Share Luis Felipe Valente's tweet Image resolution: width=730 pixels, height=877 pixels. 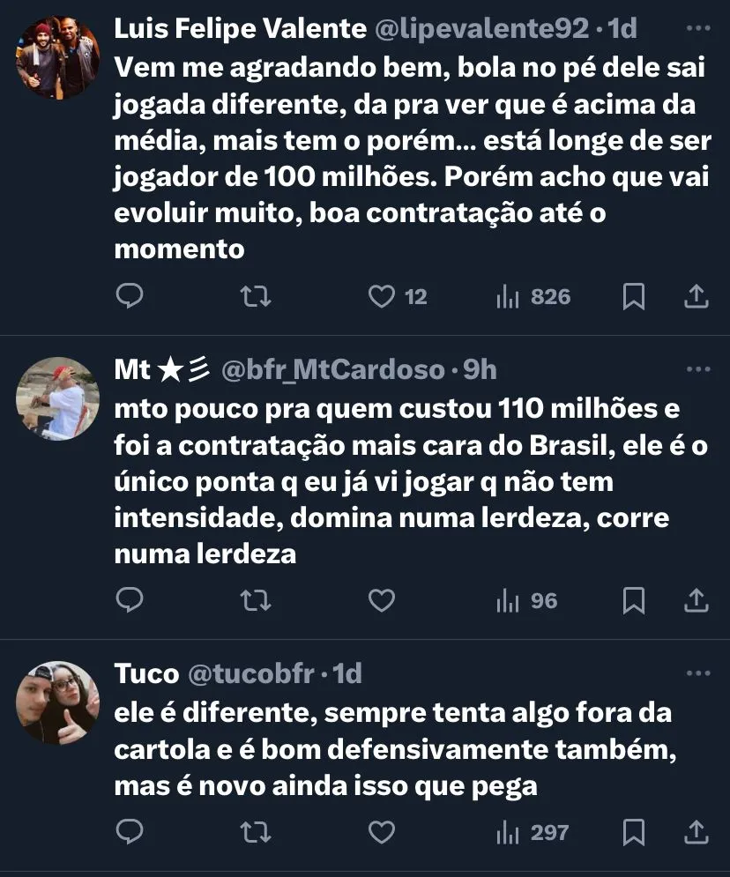696,296
